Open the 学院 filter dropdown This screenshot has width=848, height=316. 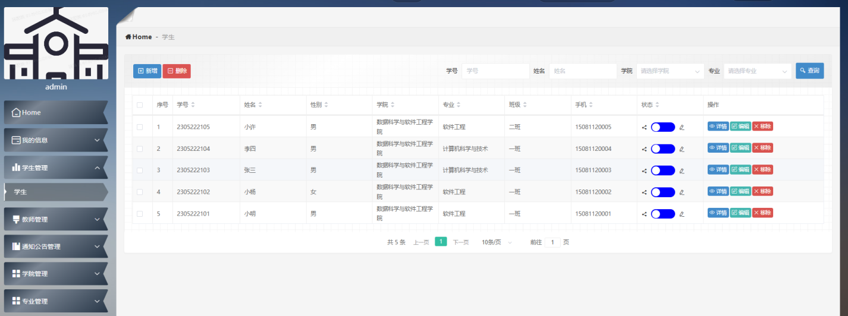pyautogui.click(x=670, y=71)
